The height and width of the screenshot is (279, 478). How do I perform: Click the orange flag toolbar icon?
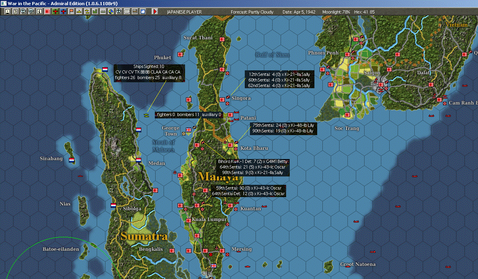[71, 12]
